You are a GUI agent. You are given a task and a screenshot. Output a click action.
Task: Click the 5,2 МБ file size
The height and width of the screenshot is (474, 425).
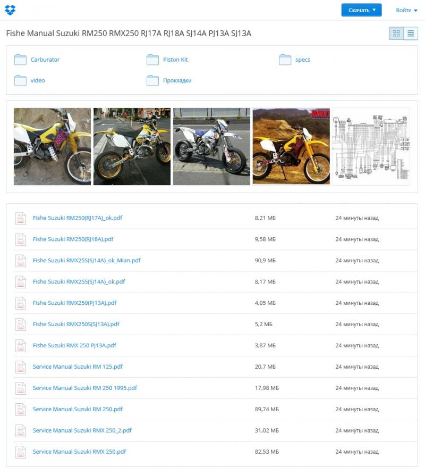[x=263, y=325]
